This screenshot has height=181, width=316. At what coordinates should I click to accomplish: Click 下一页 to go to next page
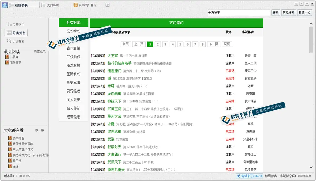tap(214, 44)
